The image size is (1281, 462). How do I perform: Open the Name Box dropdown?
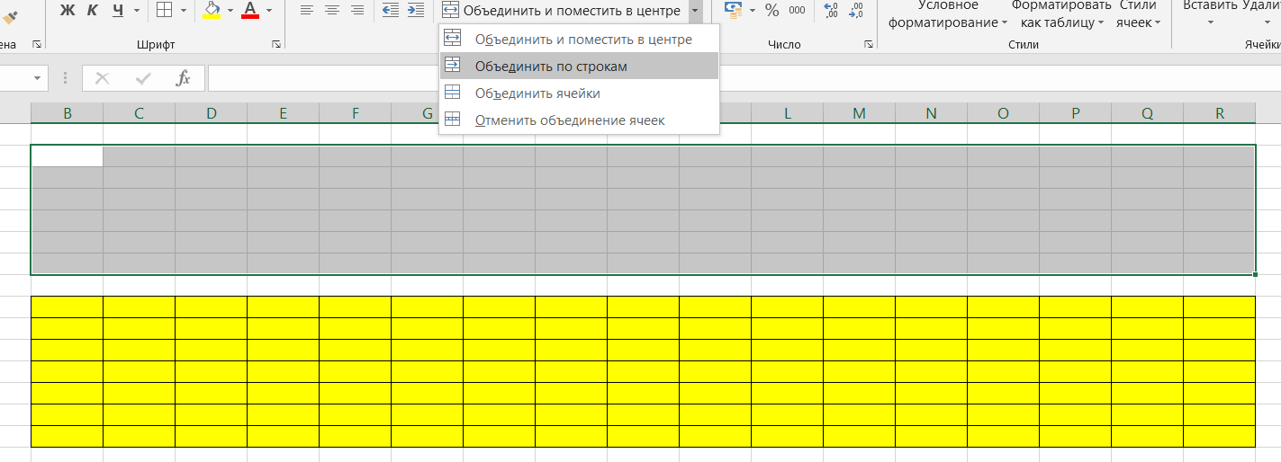pos(37,78)
